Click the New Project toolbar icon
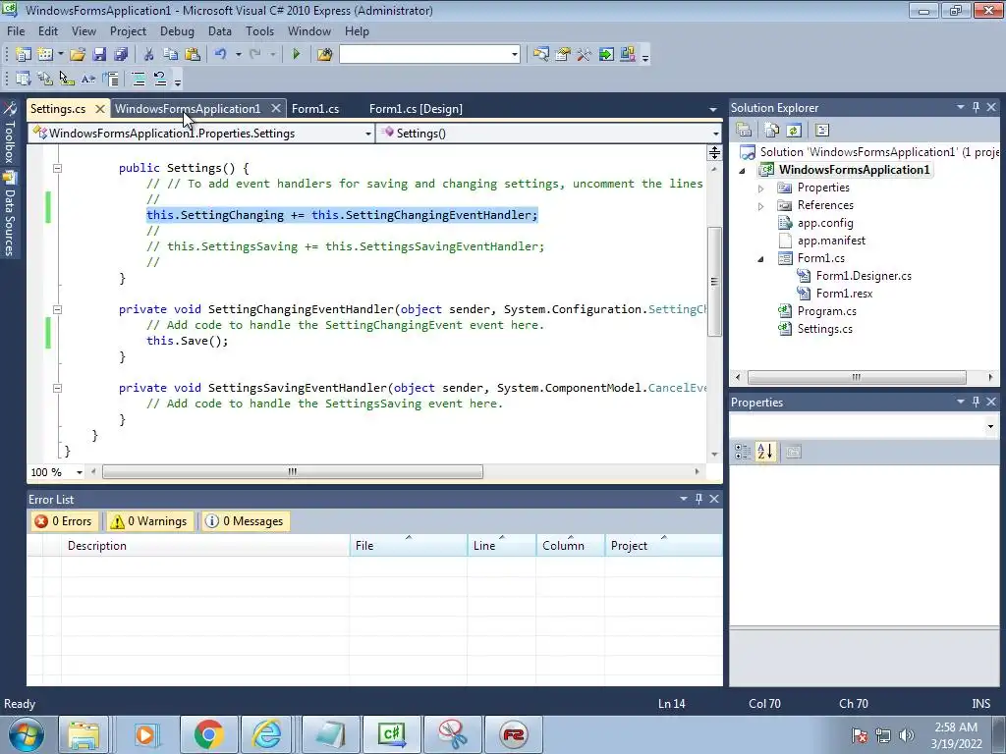1006x754 pixels. (x=24, y=55)
